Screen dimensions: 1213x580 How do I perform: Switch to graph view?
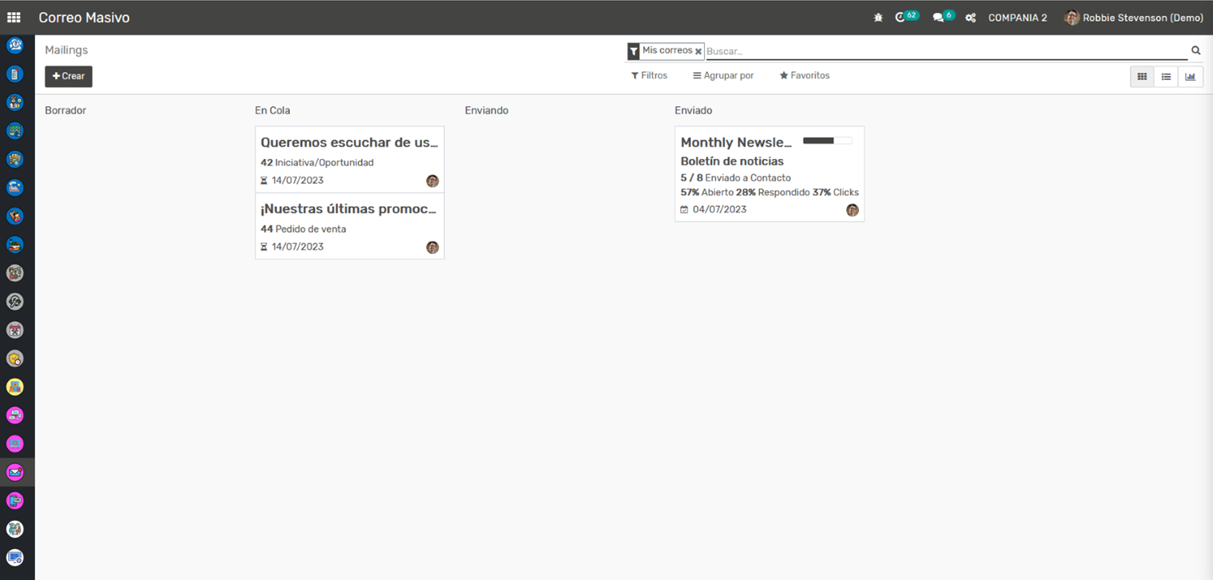[x=1190, y=77]
